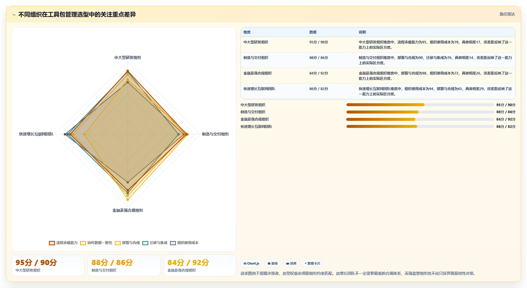Image resolution: width=527 pixels, height=288 pixels.
Task: Click the Chart.js tag chip
Action: [x=251, y=263]
